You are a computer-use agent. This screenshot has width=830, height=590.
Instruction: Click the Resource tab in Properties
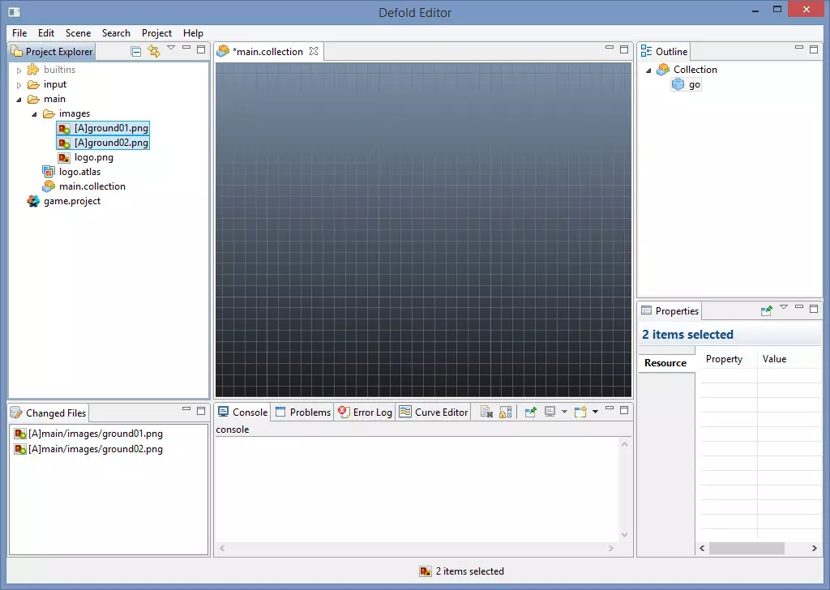click(665, 363)
